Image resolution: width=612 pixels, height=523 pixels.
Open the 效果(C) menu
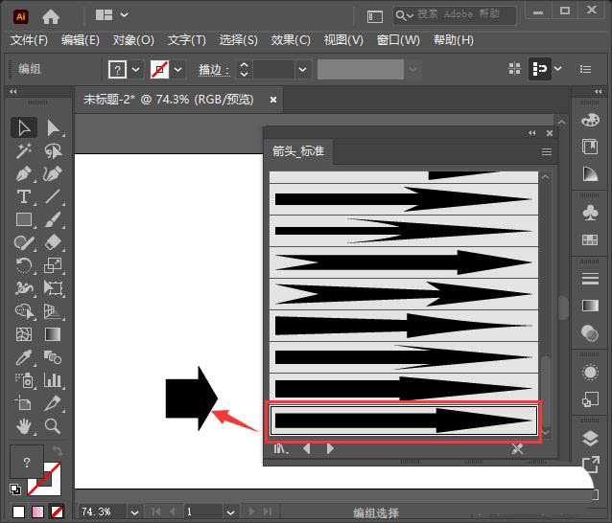click(291, 39)
